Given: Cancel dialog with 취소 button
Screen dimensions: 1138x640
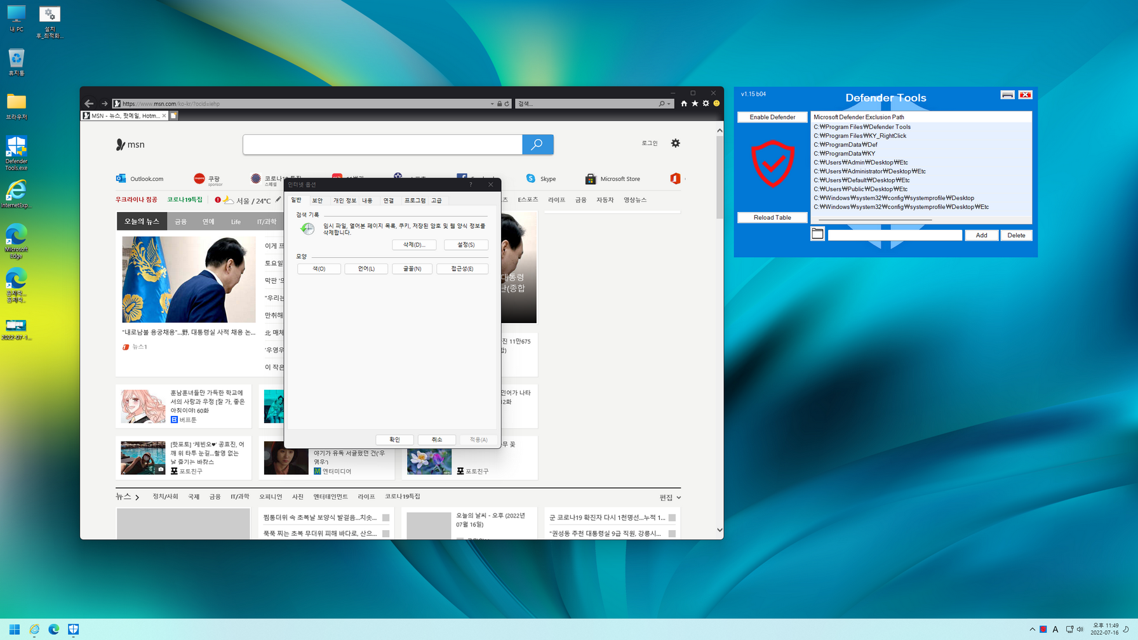Looking at the screenshot, I should [437, 439].
